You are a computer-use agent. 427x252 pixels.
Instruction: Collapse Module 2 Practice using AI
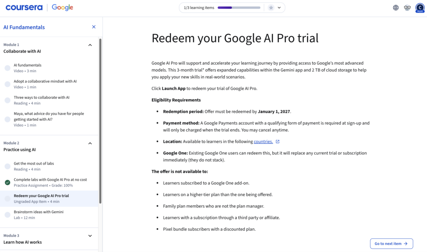click(x=90, y=143)
